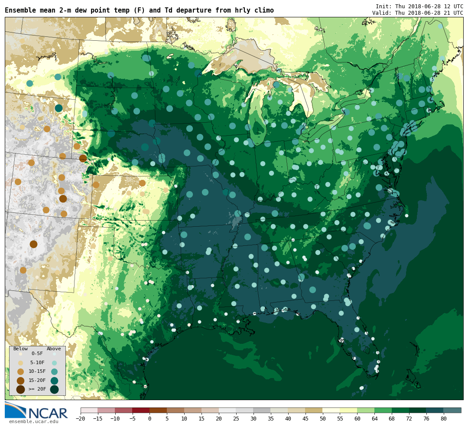
Task: Click the Below 10-15F legend circle
Action: 21,372
